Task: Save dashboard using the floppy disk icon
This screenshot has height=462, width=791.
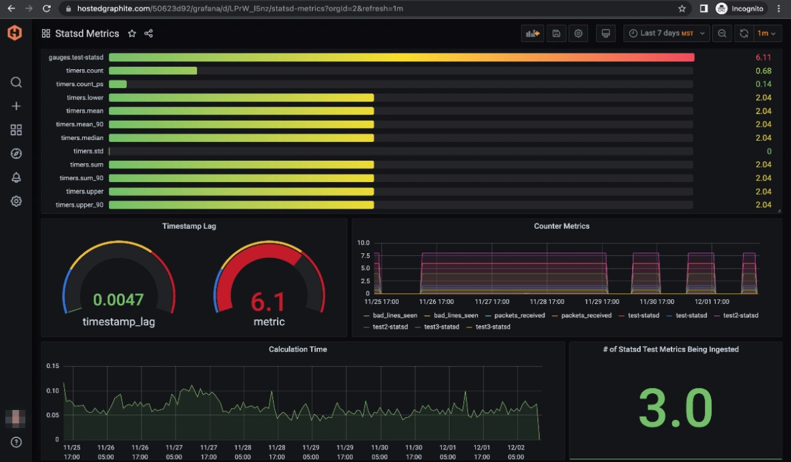Action: 555,33
